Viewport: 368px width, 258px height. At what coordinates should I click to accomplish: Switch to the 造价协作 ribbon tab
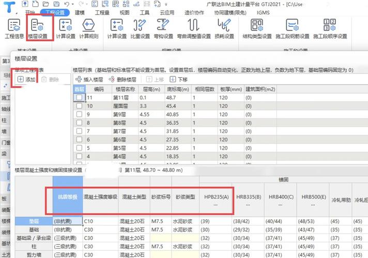point(194,13)
